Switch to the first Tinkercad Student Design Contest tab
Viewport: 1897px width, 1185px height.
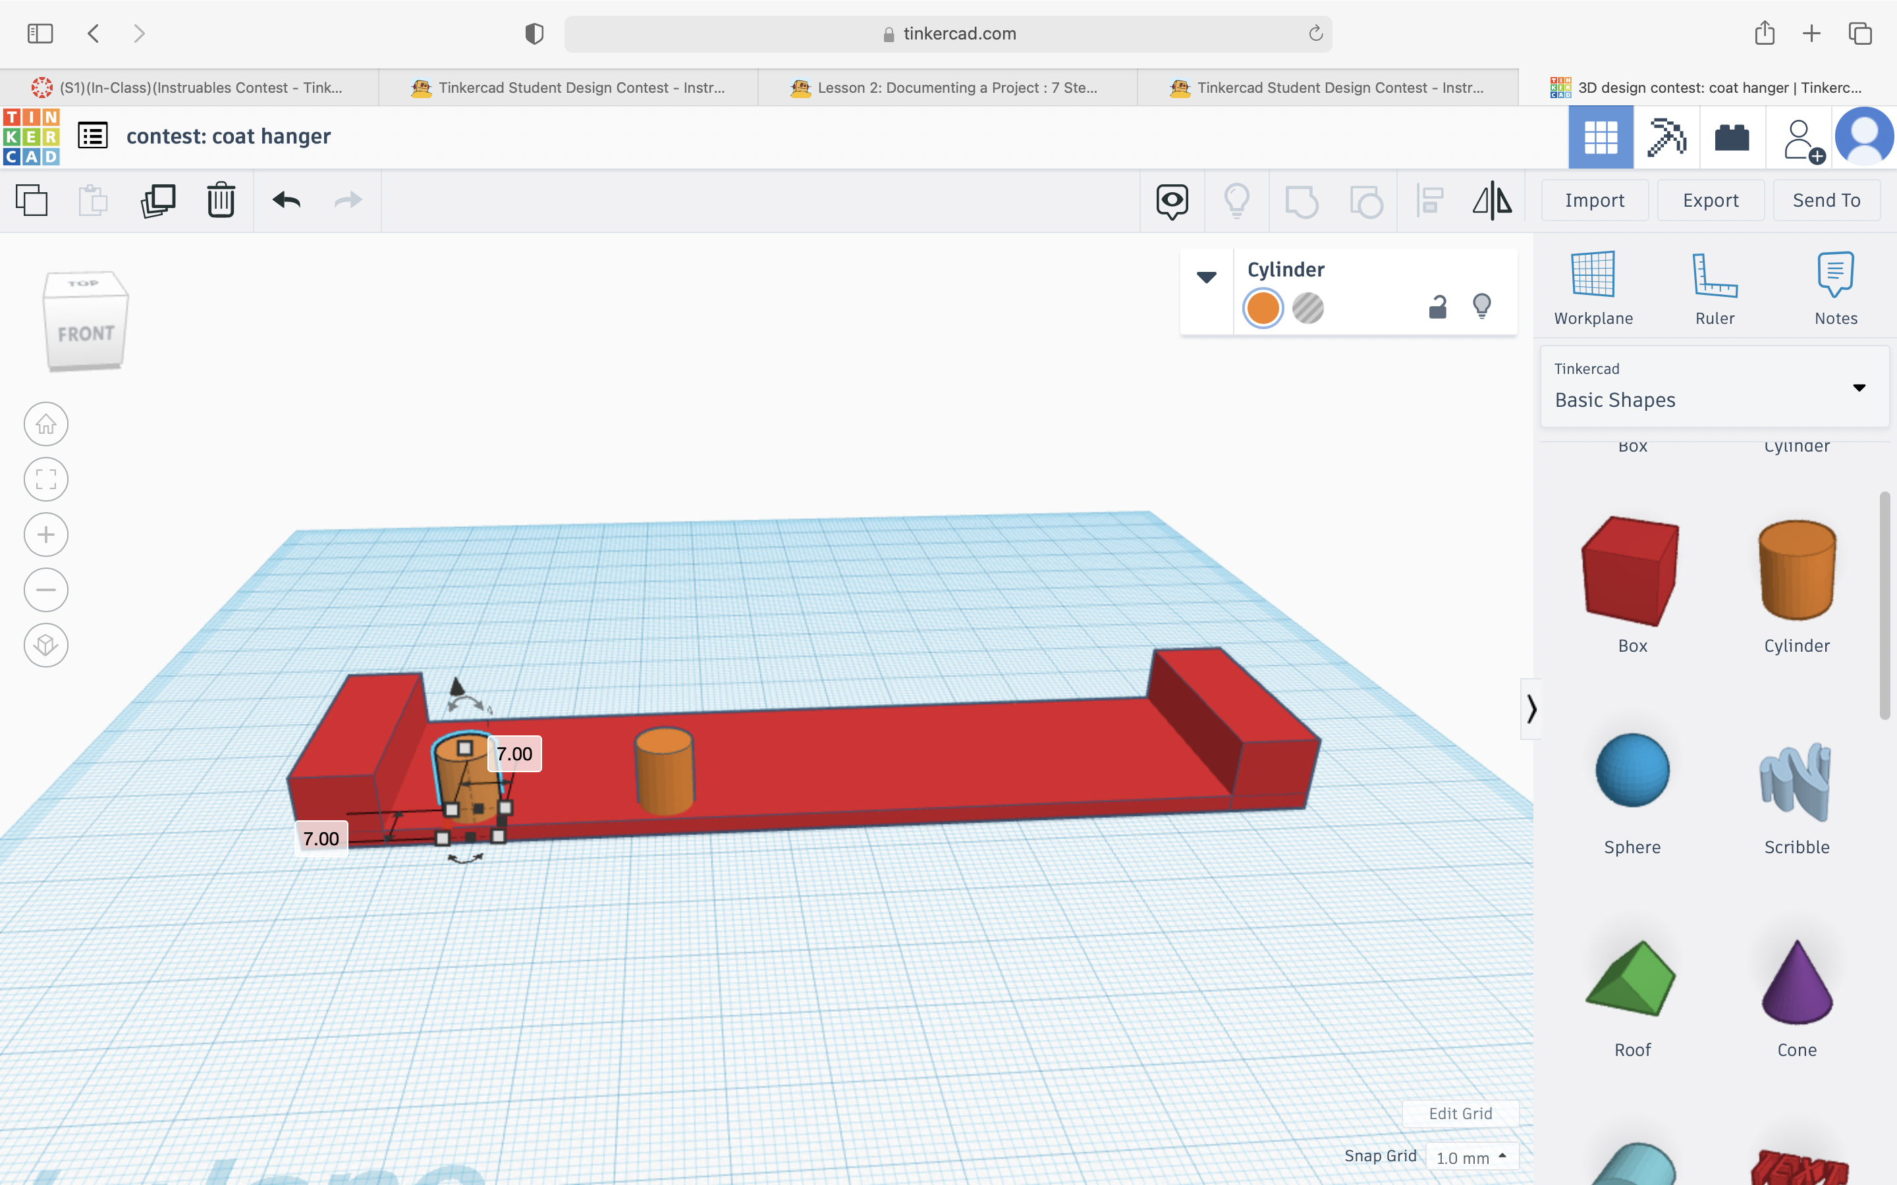pos(568,88)
